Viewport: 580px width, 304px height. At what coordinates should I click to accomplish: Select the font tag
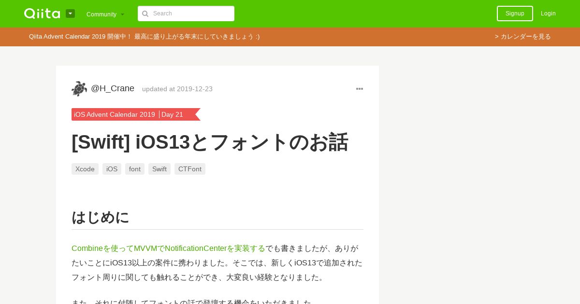click(x=135, y=169)
